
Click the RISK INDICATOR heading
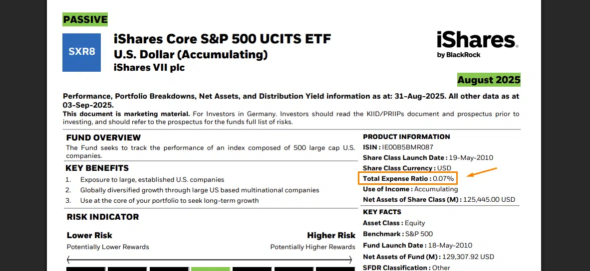tap(103, 217)
